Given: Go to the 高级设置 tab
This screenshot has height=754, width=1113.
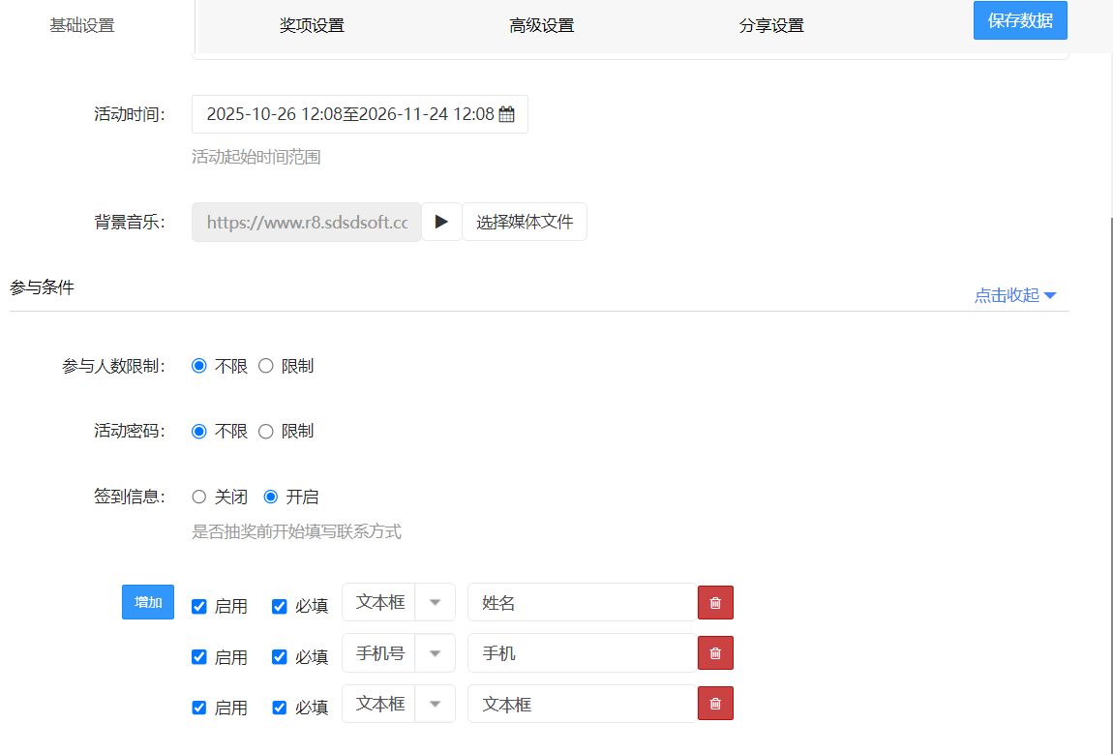Looking at the screenshot, I should (542, 25).
